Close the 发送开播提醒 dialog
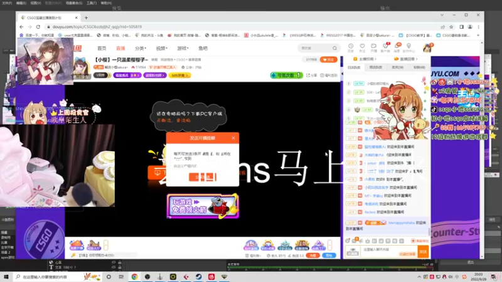 233,138
